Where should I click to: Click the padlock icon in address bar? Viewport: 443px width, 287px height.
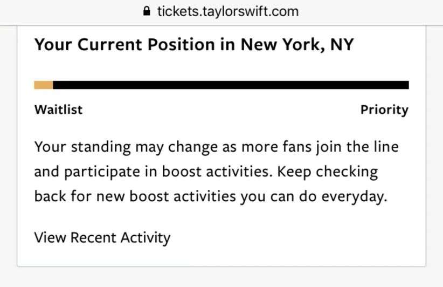[147, 11]
